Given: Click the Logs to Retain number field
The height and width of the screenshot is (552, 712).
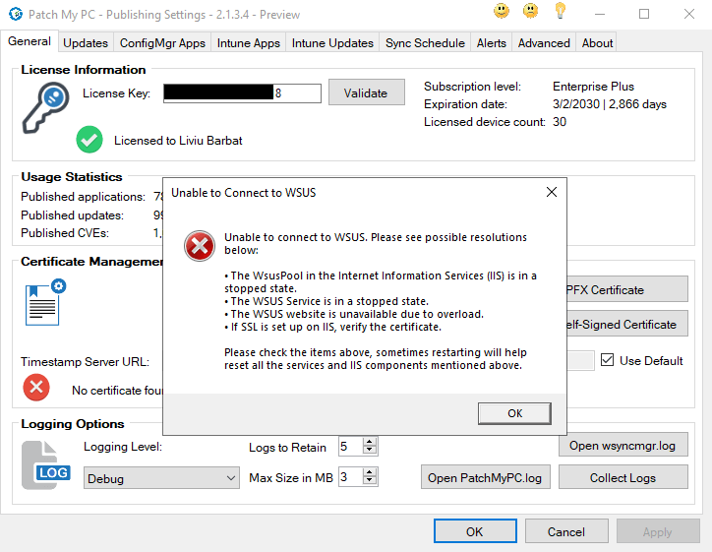Looking at the screenshot, I should (x=350, y=446).
